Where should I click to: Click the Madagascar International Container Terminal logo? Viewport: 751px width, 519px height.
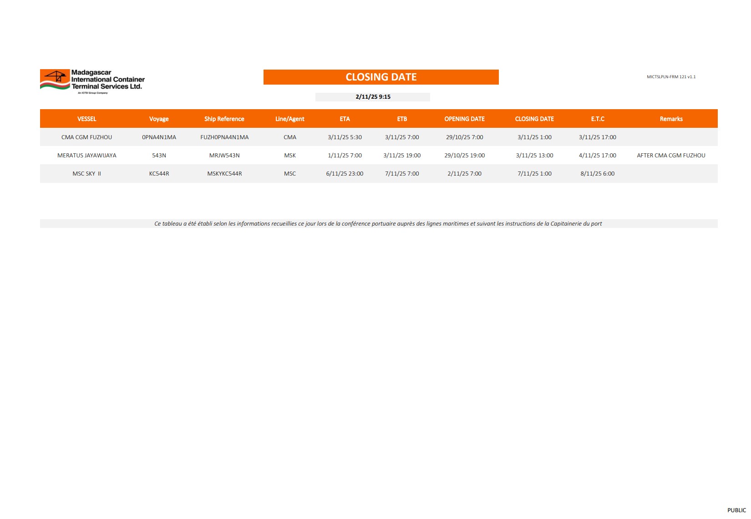(x=92, y=81)
